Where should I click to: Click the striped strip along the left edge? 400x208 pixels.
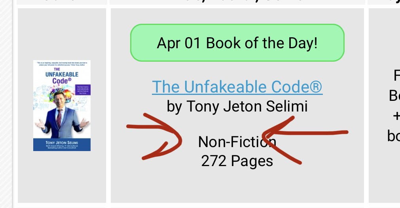[6, 104]
